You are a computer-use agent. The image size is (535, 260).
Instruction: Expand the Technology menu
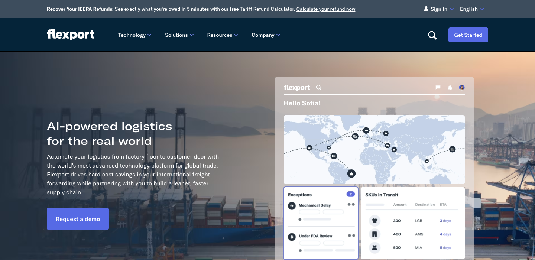(134, 35)
